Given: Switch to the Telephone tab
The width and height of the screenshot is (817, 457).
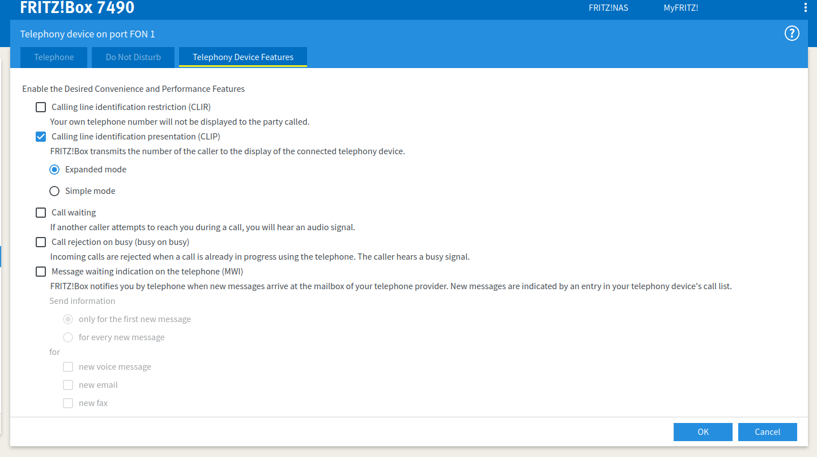Looking at the screenshot, I should click(54, 57).
